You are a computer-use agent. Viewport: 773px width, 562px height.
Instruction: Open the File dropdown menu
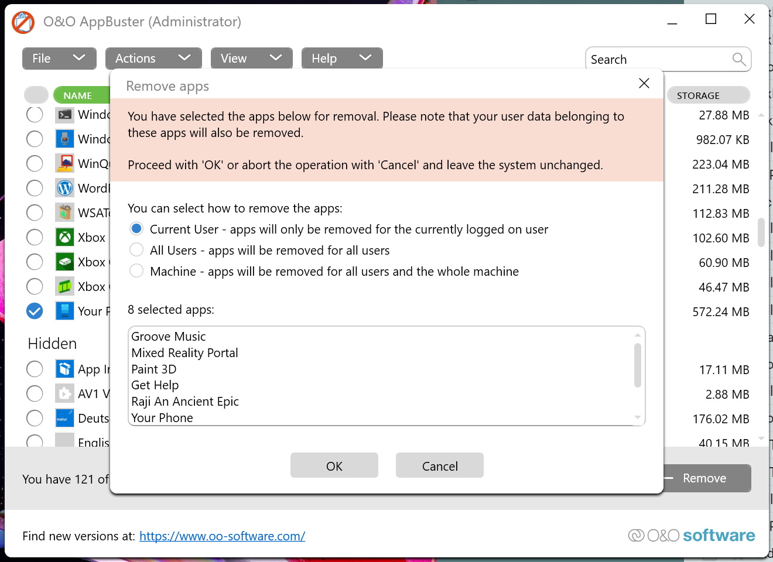tap(59, 59)
